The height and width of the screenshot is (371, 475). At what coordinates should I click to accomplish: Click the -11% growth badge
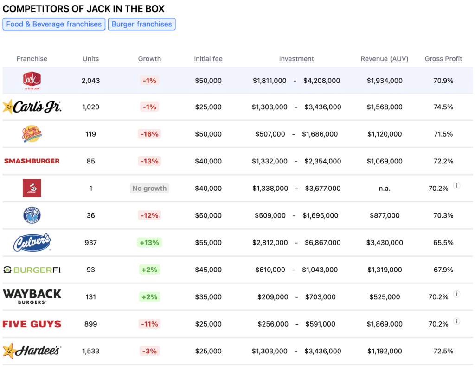click(x=149, y=324)
